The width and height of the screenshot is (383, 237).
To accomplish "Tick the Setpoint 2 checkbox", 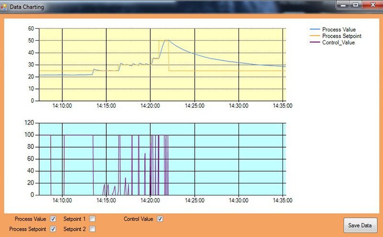I will tap(92, 229).
